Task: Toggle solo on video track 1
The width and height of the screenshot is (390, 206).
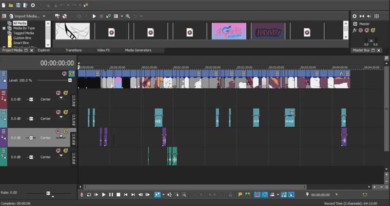Action: coord(72,74)
